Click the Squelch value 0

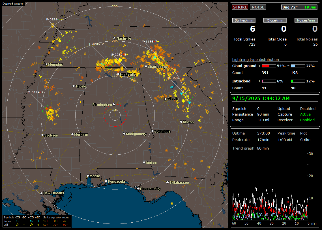pos(258,108)
